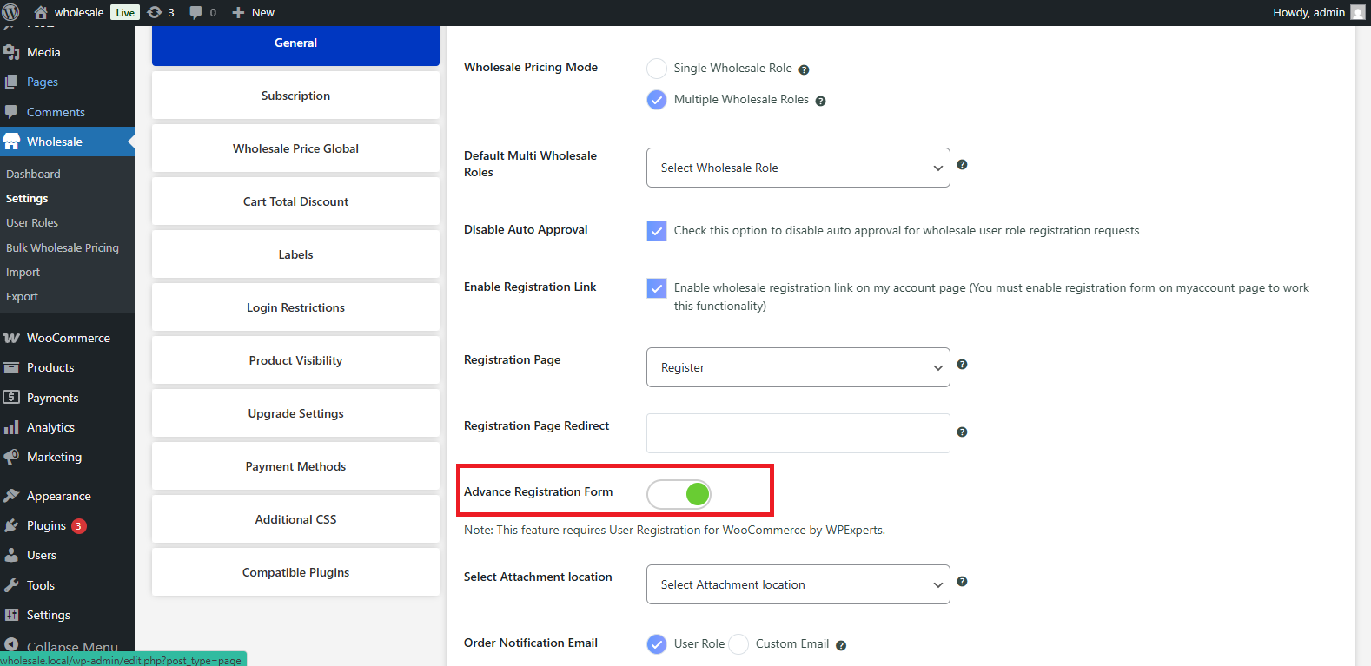Open the admin avatar icon

1358,12
